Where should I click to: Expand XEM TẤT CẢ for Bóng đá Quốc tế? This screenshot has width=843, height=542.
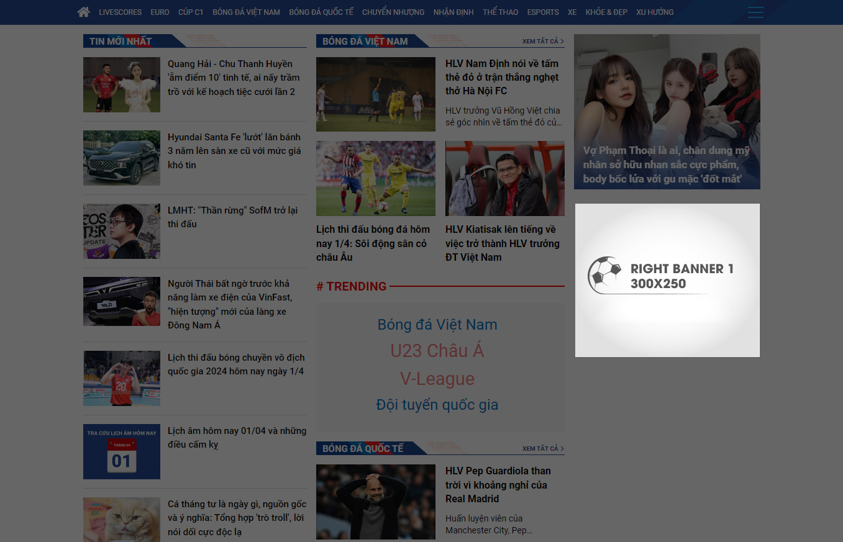click(x=543, y=448)
